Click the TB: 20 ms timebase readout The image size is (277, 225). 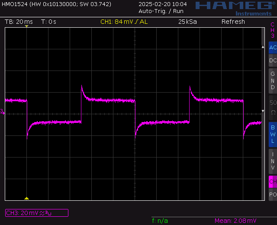pyautogui.click(x=19, y=22)
